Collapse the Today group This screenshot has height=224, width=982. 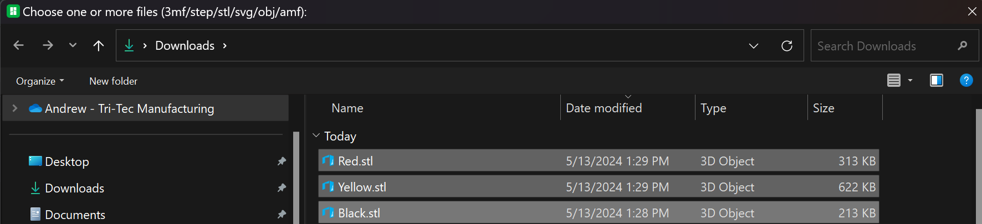(316, 136)
